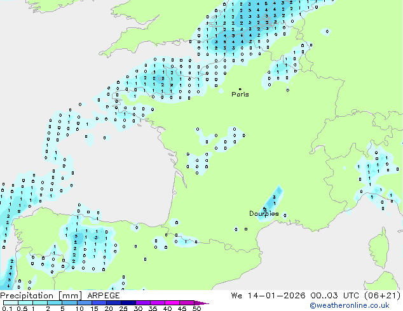The image size is (403, 311).
Task: Click the 30–35 mm purple legend swatch
Action: (x=142, y=303)
